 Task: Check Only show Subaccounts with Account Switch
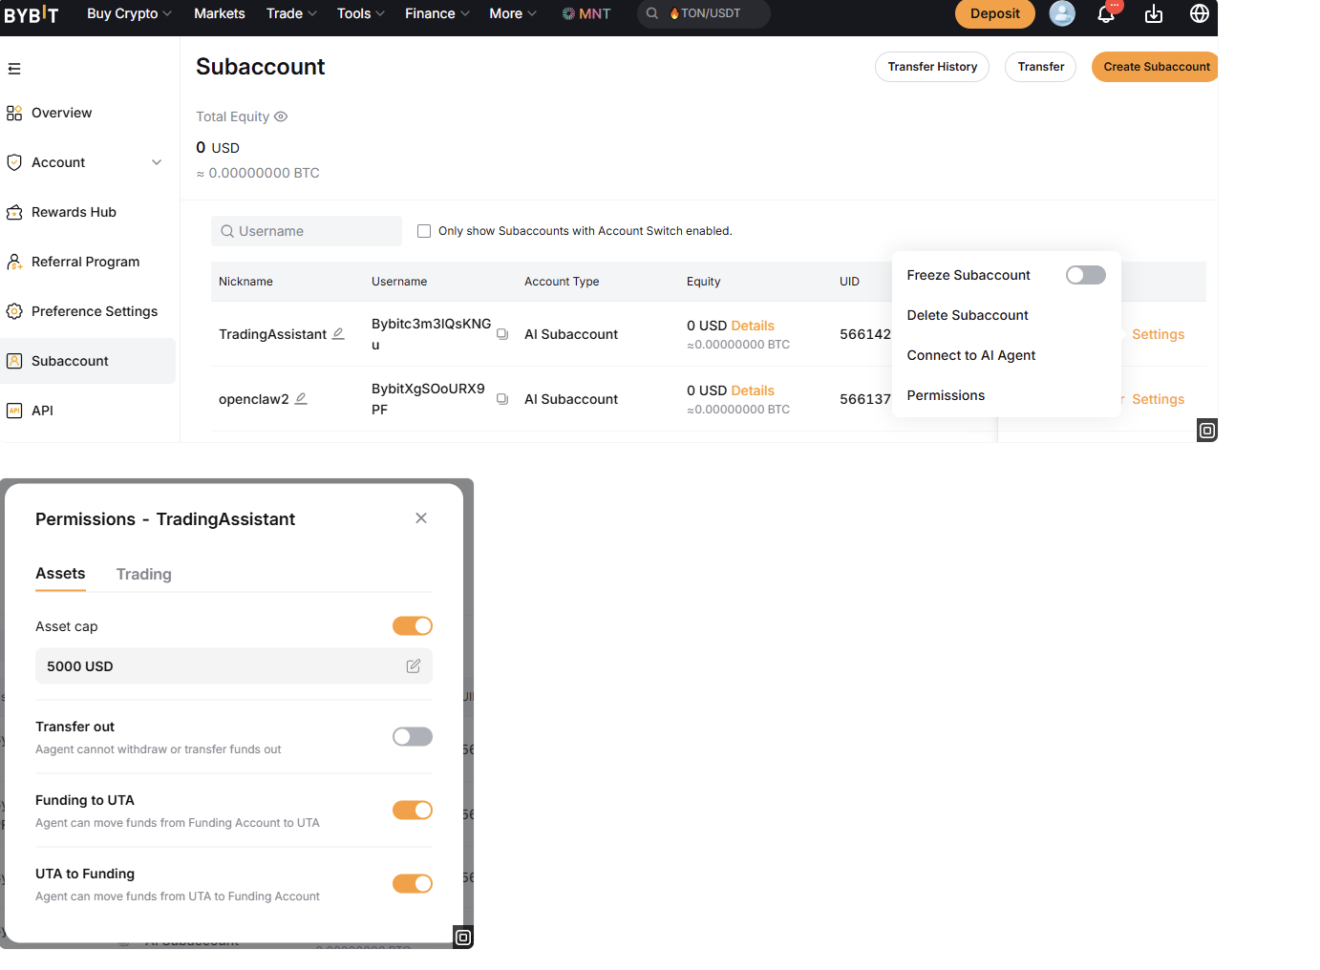click(424, 231)
